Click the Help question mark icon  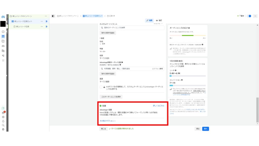pyautogui.click(x=3, y=108)
